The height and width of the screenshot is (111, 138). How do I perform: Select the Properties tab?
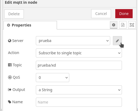click(x=30, y=25)
